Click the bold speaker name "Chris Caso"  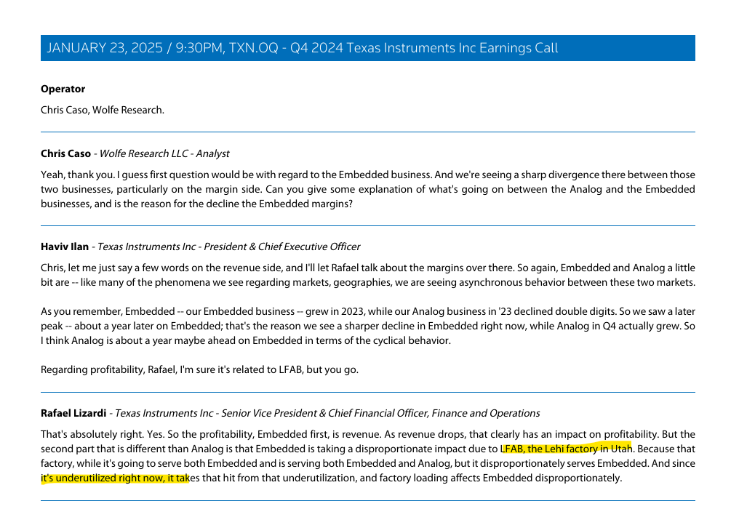coord(65,154)
